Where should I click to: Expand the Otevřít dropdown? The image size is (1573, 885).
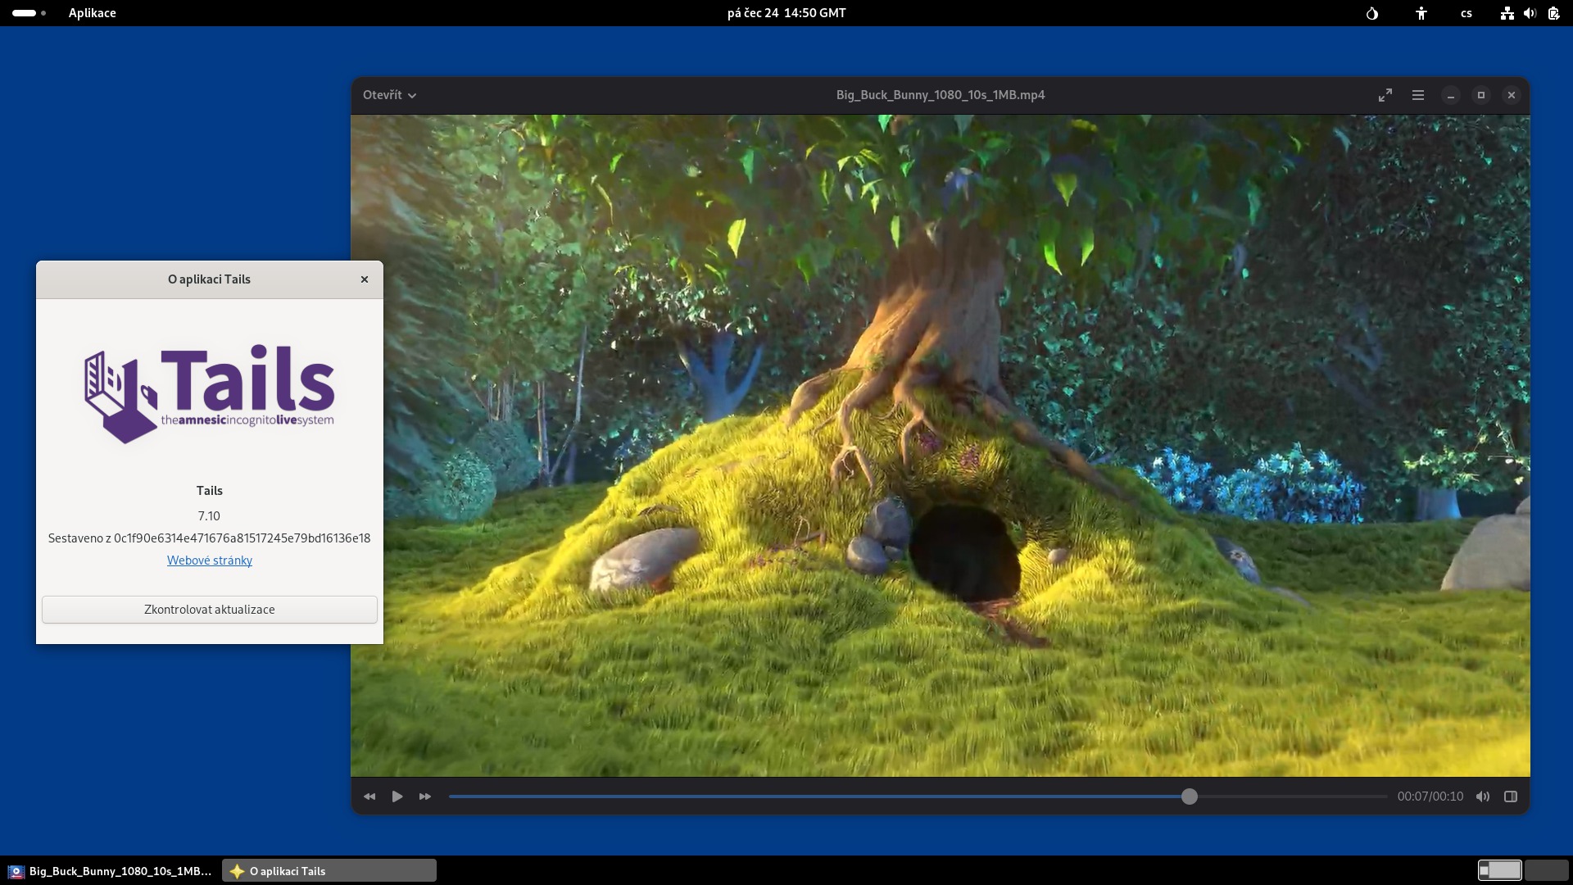coord(390,95)
